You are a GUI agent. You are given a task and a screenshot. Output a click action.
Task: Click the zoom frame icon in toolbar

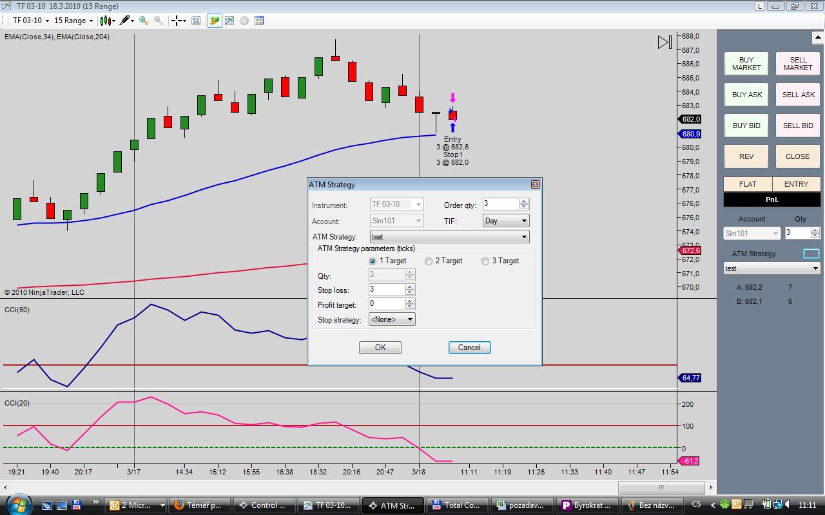click(196, 21)
